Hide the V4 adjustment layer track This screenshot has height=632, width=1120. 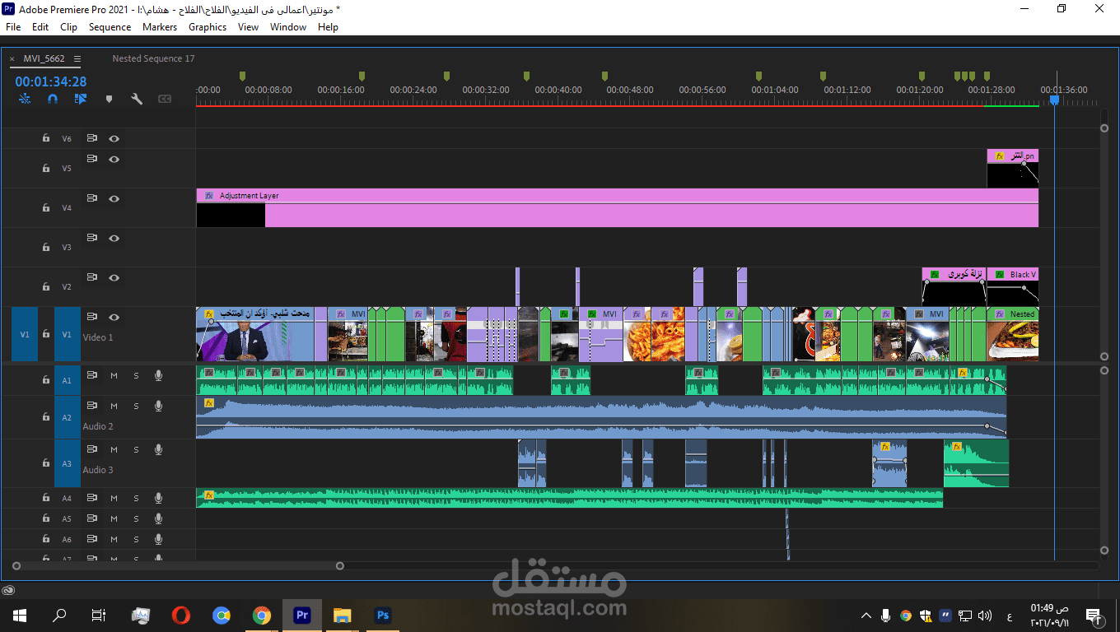click(114, 198)
